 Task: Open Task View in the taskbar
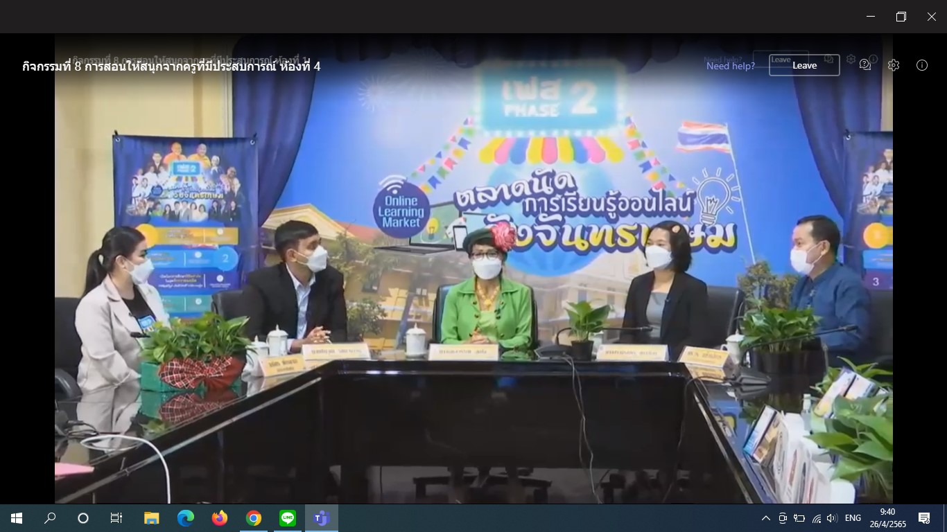116,518
